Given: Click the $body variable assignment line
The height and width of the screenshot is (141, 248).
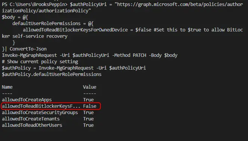Looking at the screenshot, I should 15,17.
